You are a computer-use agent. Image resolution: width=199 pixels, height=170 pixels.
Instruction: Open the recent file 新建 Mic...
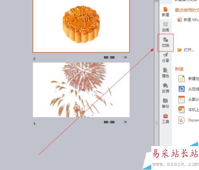pyautogui.click(x=188, y=20)
